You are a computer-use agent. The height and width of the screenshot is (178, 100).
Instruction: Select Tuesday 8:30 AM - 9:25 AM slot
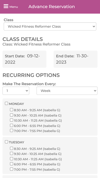click(11, 148)
